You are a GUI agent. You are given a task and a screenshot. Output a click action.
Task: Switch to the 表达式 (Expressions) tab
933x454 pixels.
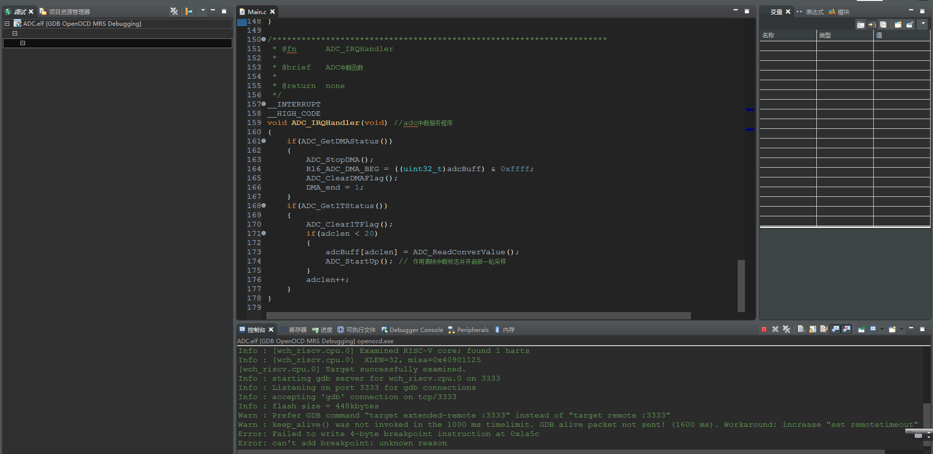click(x=810, y=12)
